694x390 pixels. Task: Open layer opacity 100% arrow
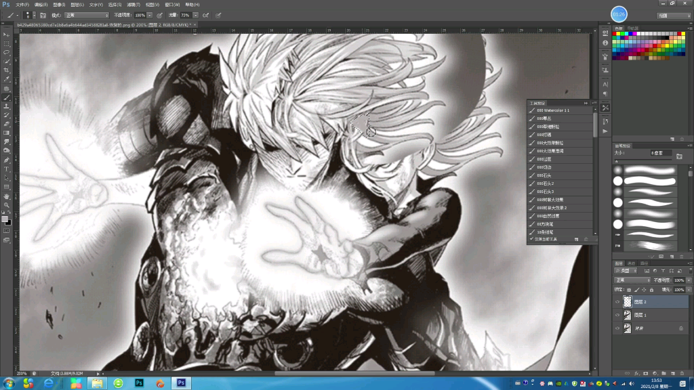[x=689, y=280]
